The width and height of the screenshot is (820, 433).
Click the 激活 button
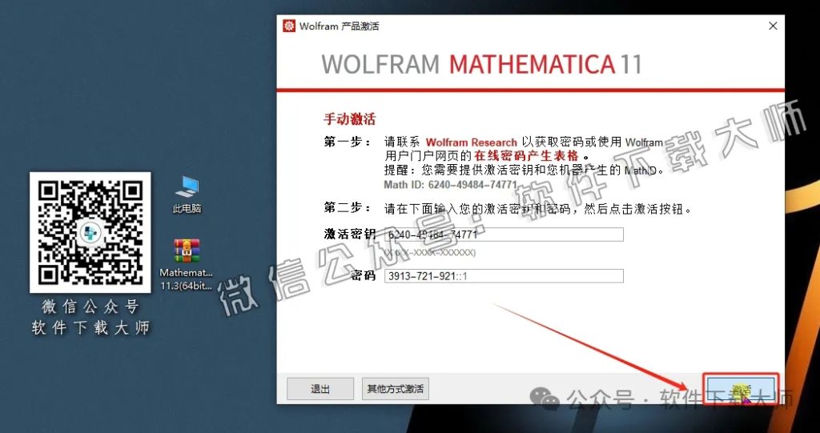pos(741,389)
